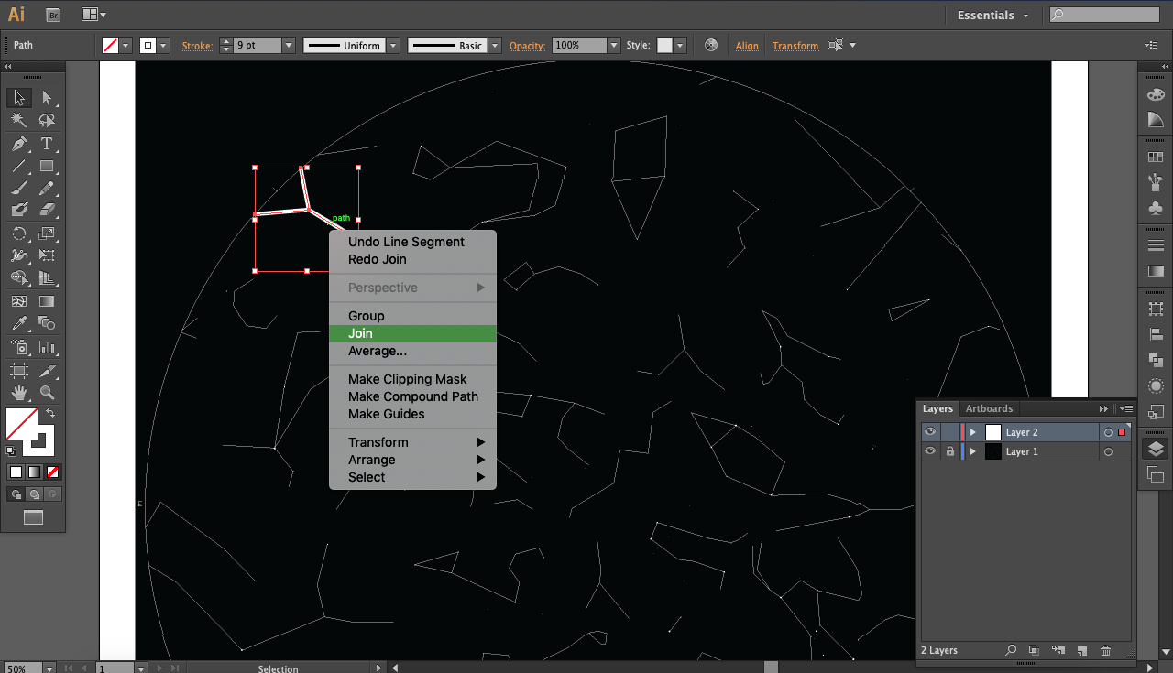Create new layer in Layers panel
The height and width of the screenshot is (673, 1173).
click(1082, 650)
